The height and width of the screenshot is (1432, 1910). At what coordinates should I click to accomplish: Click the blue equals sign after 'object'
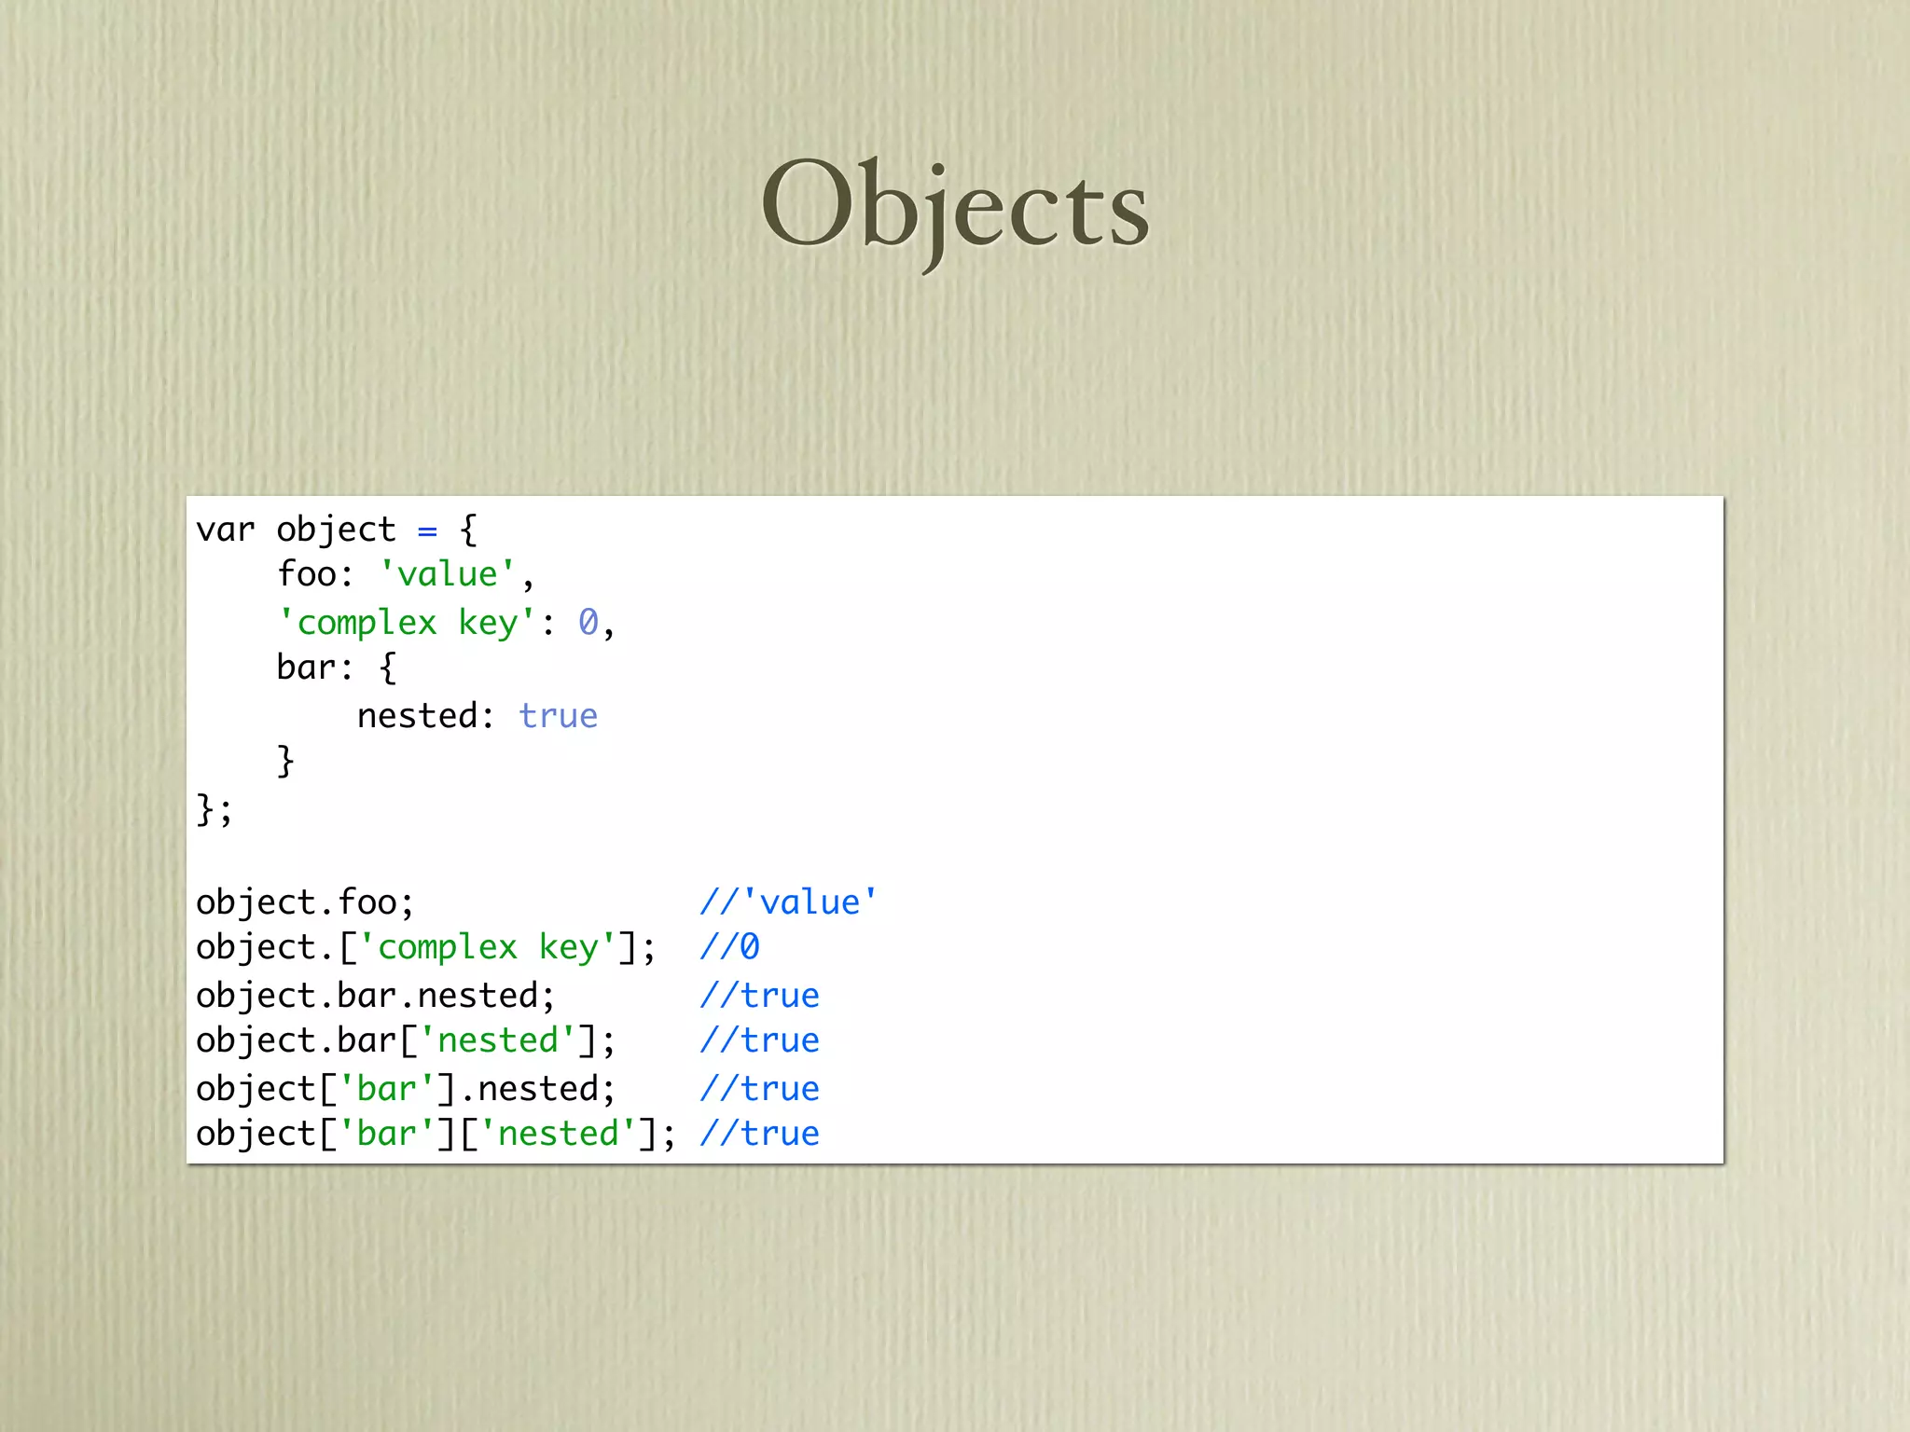(x=427, y=531)
